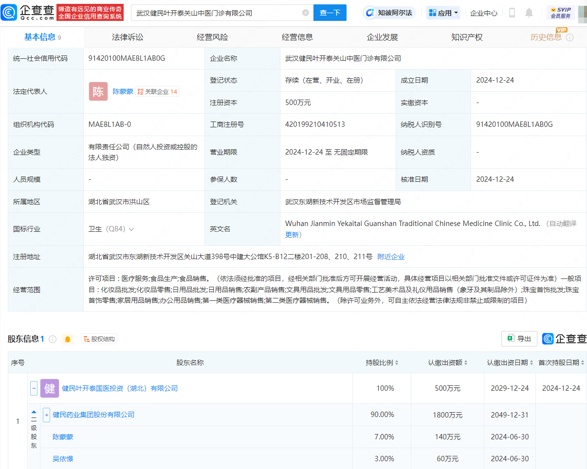
Task: Click the orange bell beside 股东信息
Action: click(68, 339)
